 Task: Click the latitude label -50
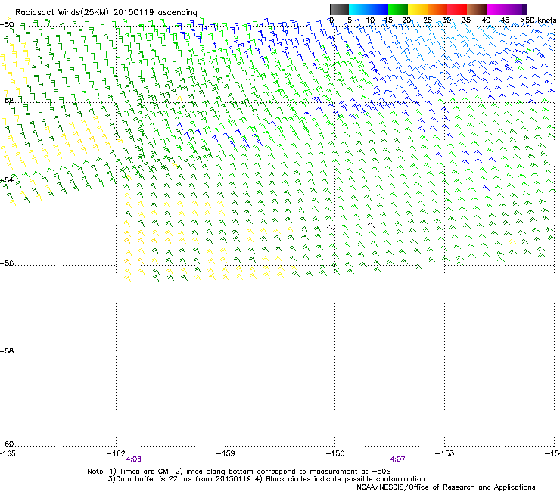pos(7,25)
